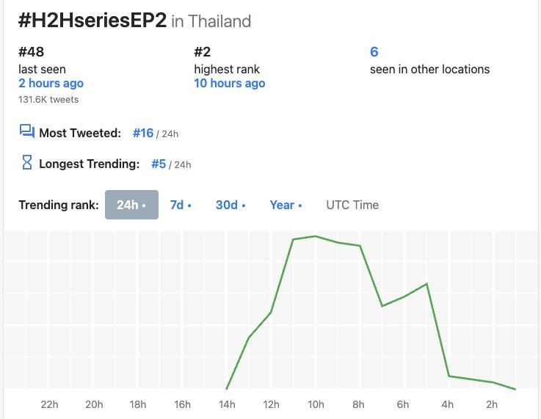541x419 pixels.
Task: Click the '10 hours ago' highest rank link
Action: click(x=229, y=84)
